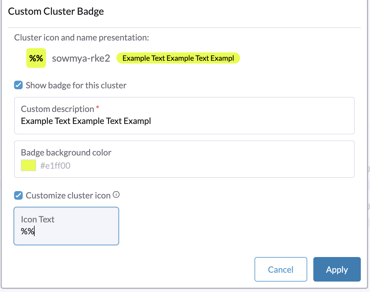
Task: Click the Custom Cluster Badge dialog title
Action: click(x=56, y=11)
